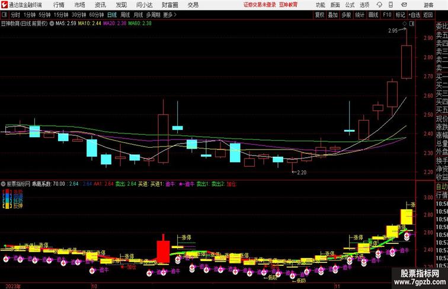
Task: Click the 画线 drawing toolbar button
Action: tap(373, 15)
